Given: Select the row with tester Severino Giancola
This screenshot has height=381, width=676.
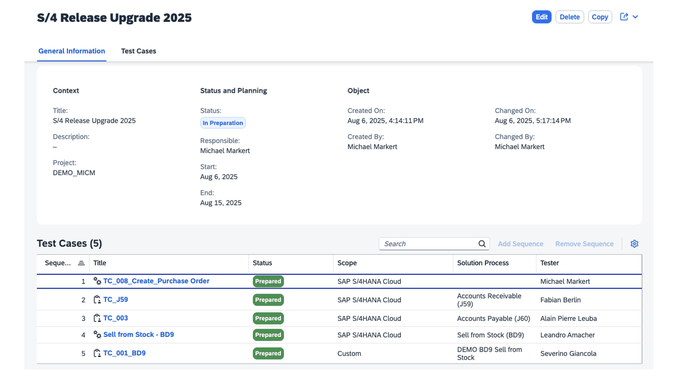Looking at the screenshot, I should [x=339, y=353].
